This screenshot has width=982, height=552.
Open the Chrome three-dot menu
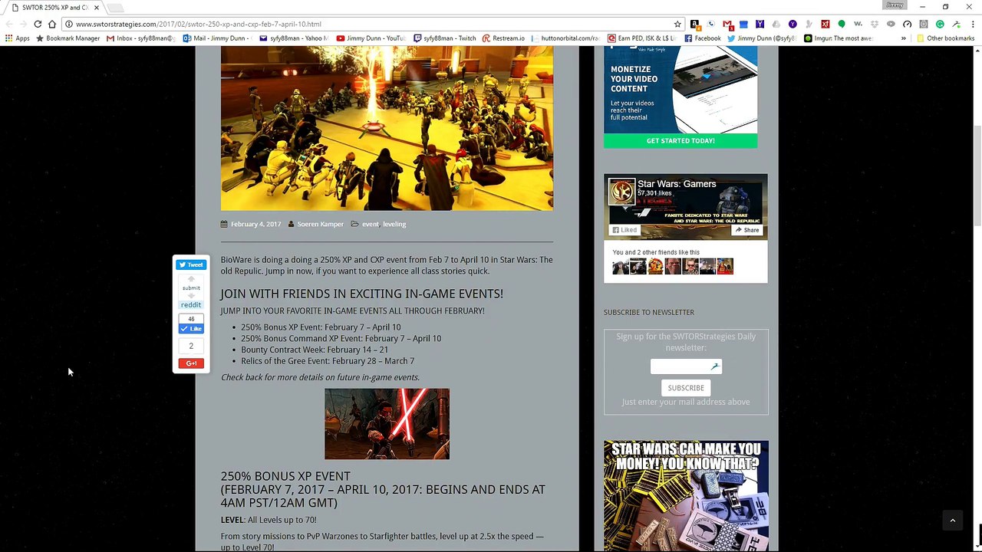pyautogui.click(x=972, y=24)
